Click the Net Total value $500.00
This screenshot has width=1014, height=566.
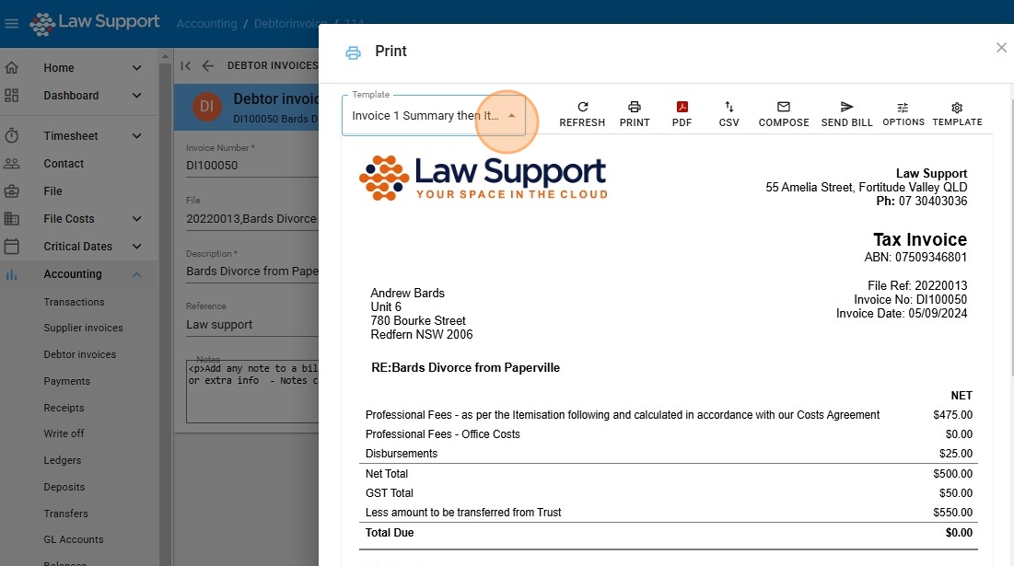pyautogui.click(x=952, y=474)
